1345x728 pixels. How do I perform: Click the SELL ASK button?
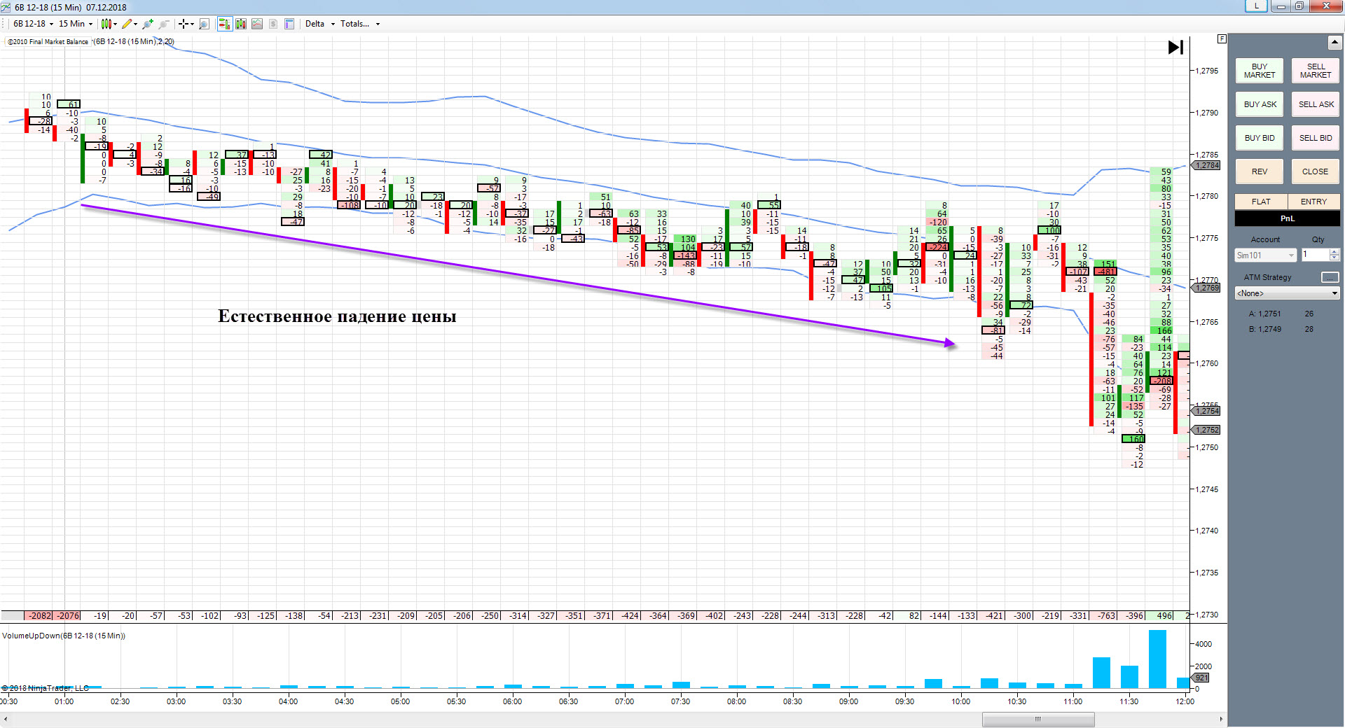click(1316, 104)
